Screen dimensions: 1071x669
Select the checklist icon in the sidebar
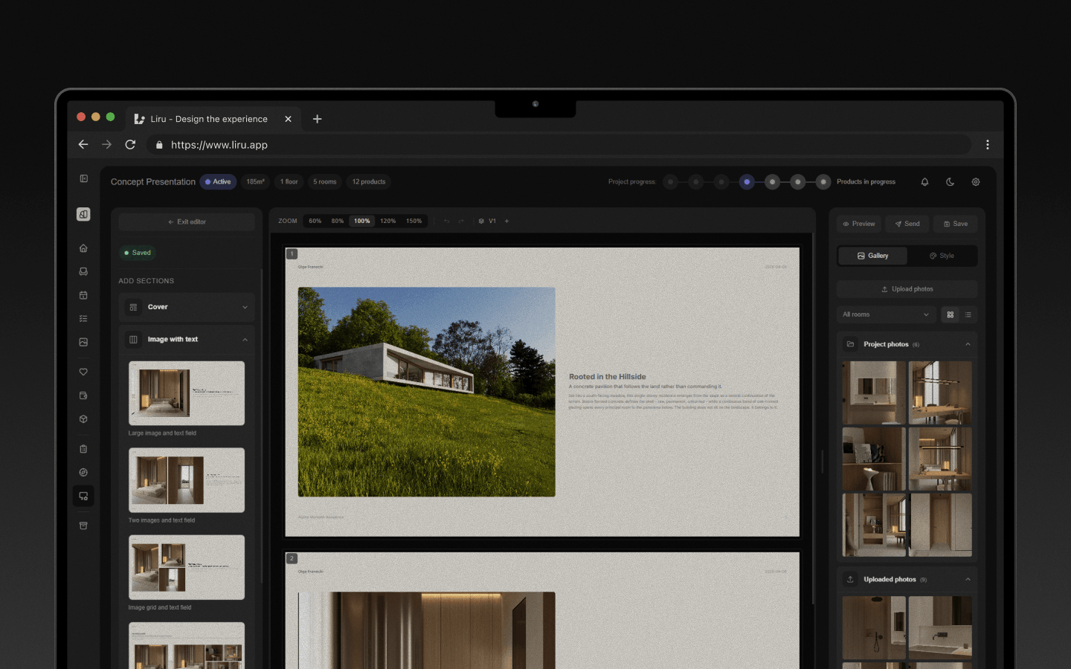[83, 318]
